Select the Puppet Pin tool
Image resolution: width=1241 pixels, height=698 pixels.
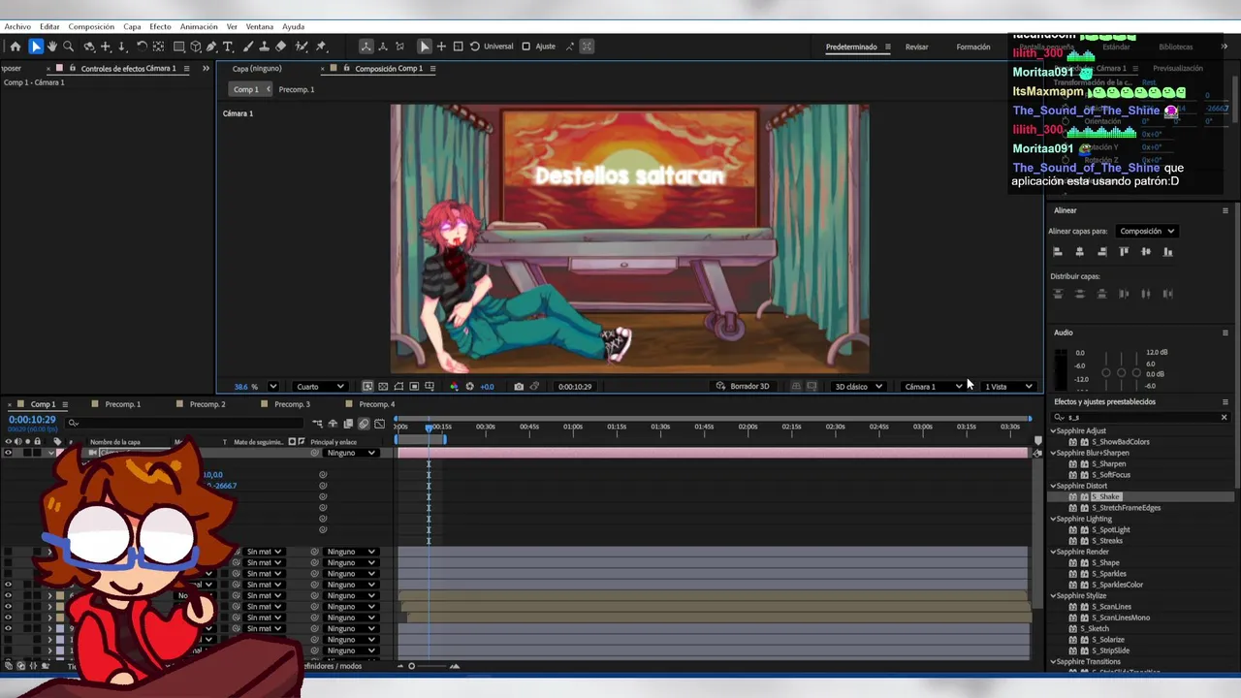(321, 47)
